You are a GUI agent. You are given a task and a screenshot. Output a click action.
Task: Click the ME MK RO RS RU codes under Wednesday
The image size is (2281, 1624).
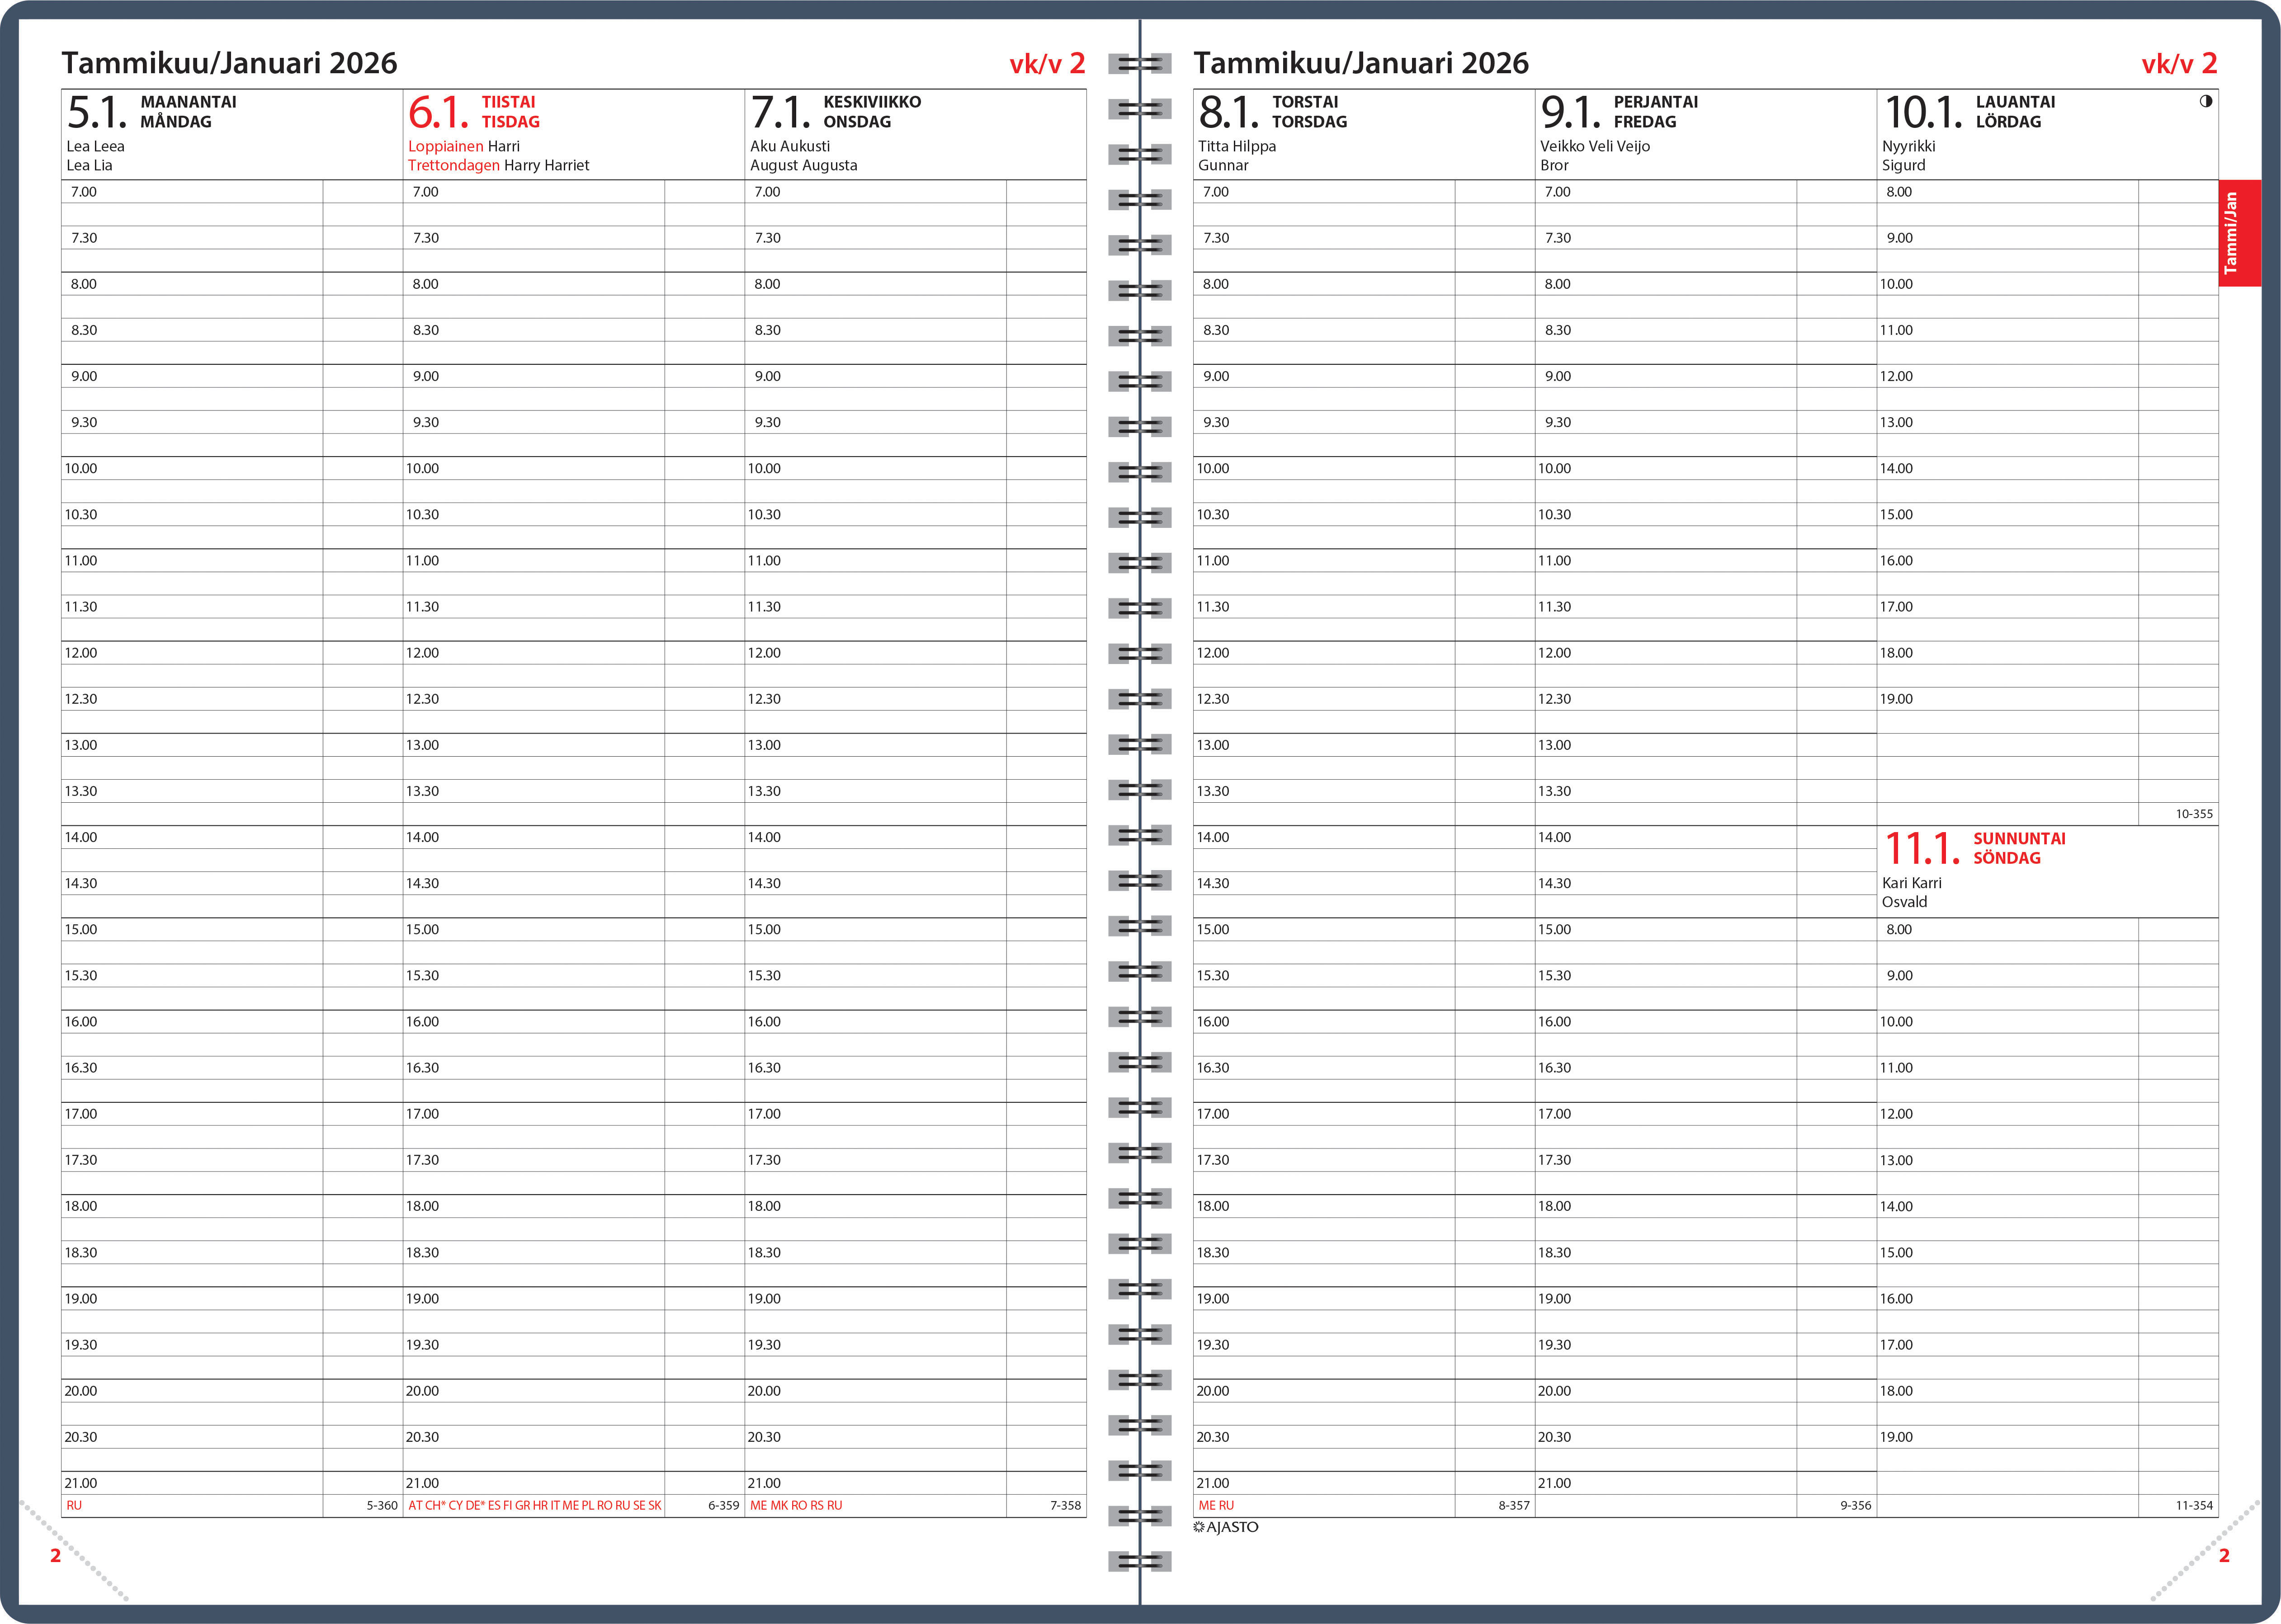point(795,1505)
